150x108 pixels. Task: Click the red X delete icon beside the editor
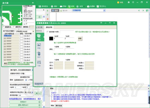click(47, 19)
